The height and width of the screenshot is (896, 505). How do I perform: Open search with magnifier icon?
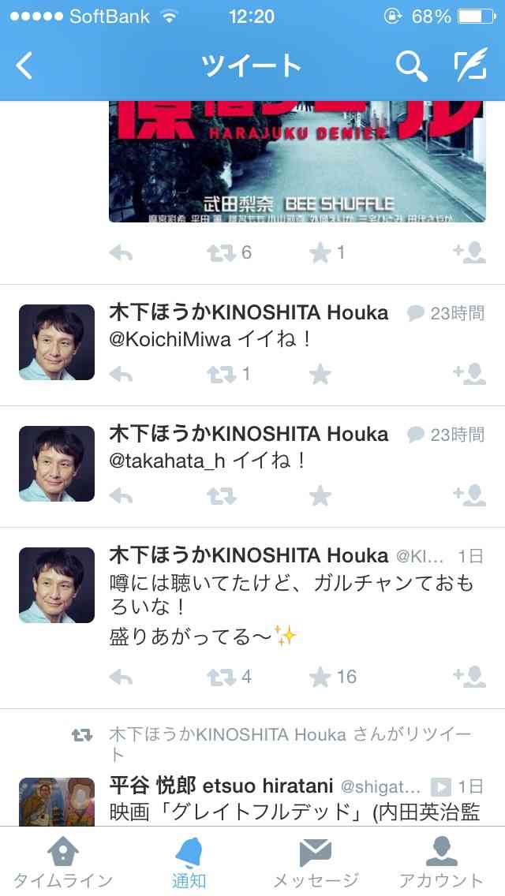(411, 66)
